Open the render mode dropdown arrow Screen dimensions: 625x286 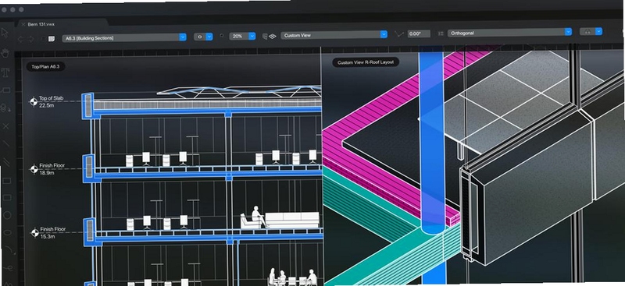coord(598,31)
